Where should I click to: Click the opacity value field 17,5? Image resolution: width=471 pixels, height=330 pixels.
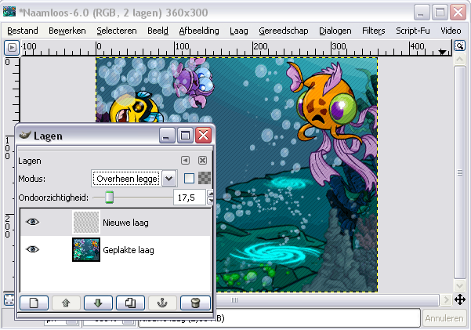coord(190,198)
